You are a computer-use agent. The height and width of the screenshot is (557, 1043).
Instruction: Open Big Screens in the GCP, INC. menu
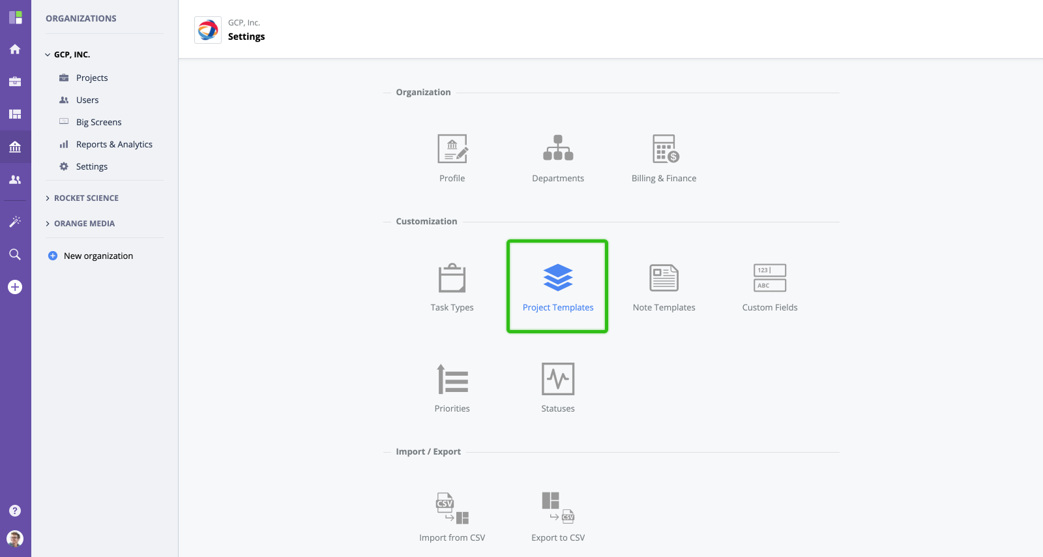(x=98, y=122)
